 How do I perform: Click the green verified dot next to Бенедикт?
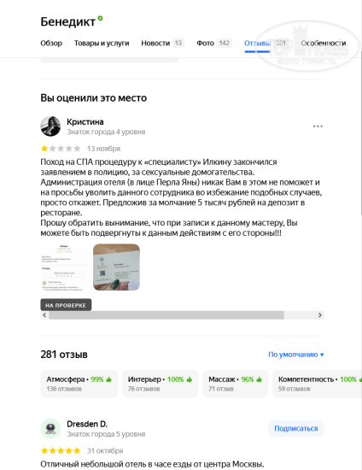[x=100, y=18]
